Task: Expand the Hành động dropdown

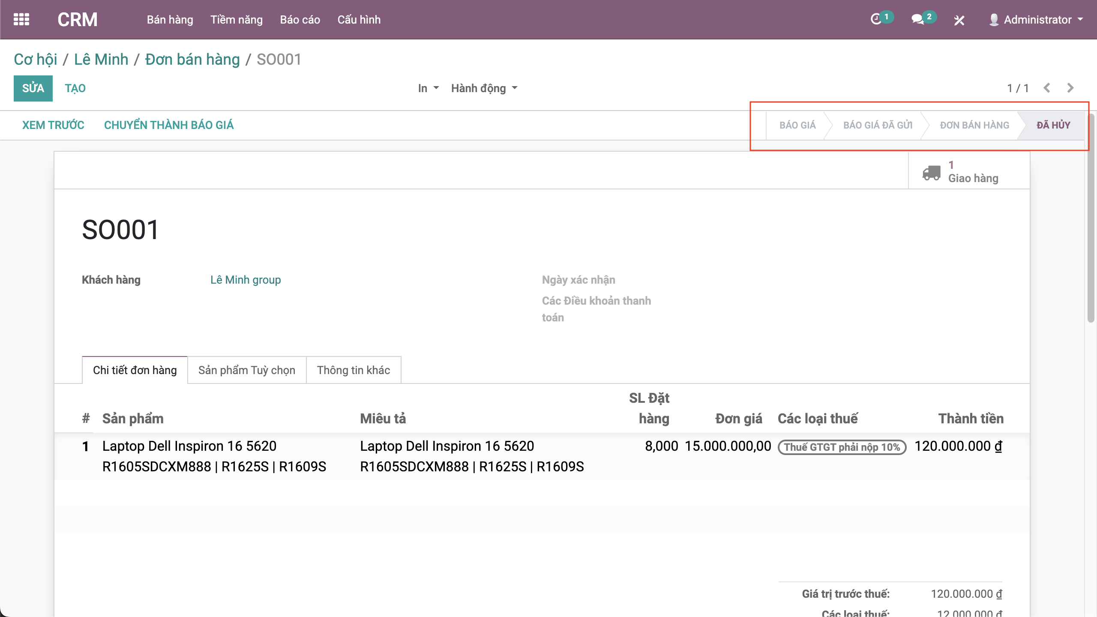Action: tap(484, 88)
